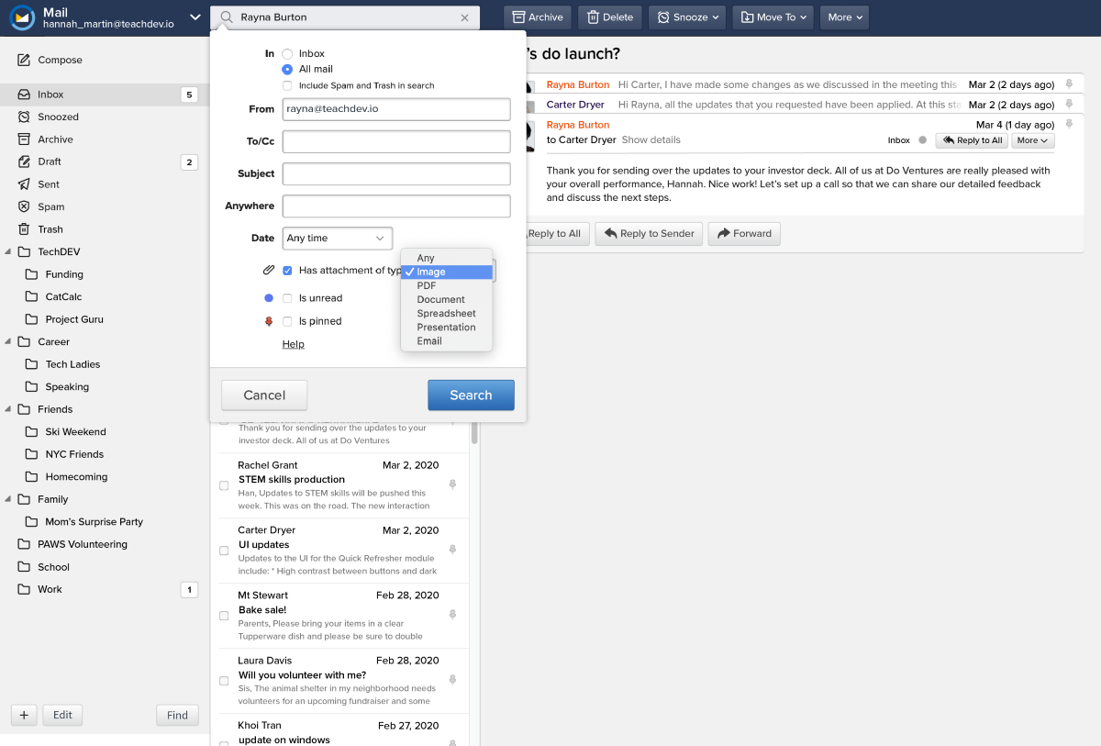Select the Inbox radio option
This screenshot has height=746, width=1101.
(288, 54)
